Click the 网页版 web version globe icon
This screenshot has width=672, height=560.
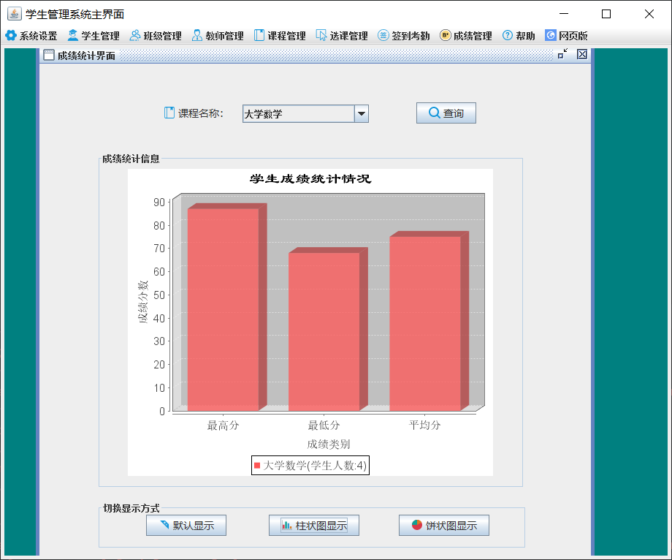(x=549, y=34)
